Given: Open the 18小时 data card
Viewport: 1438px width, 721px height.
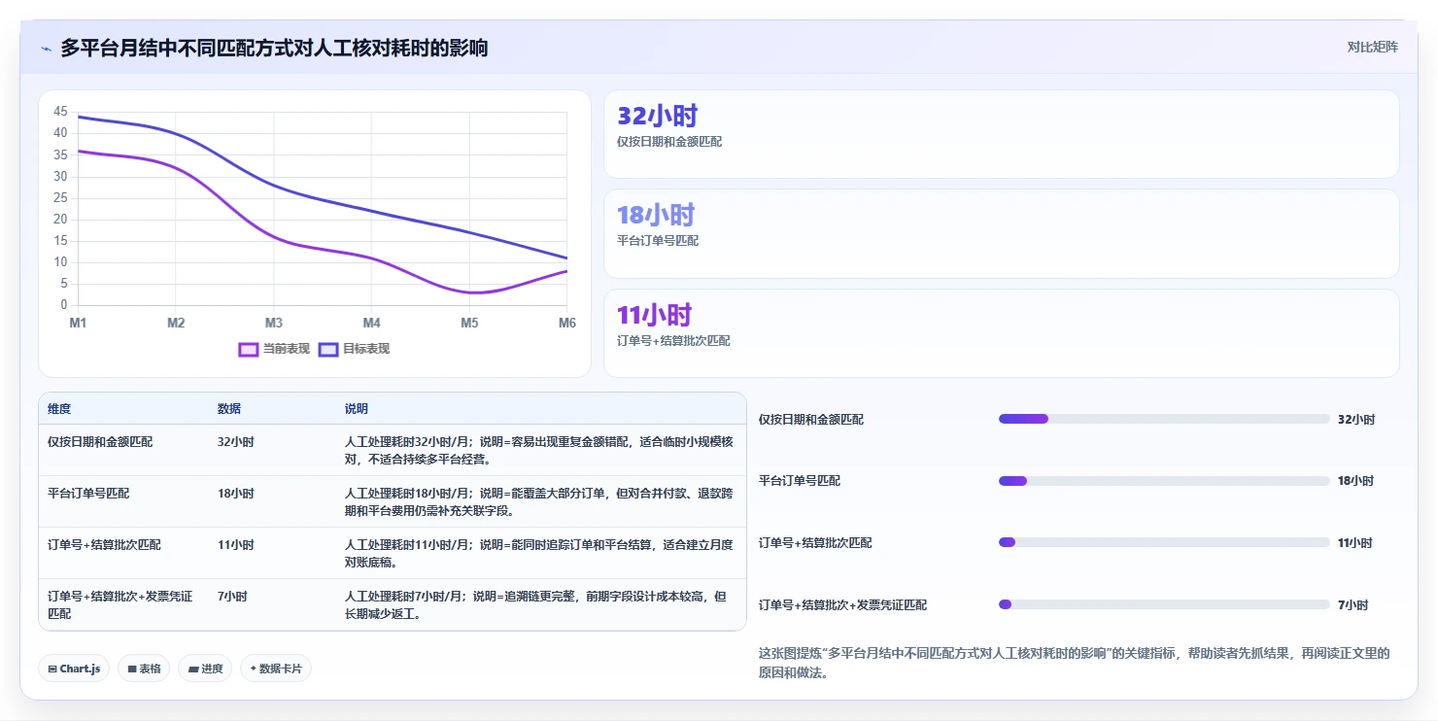Looking at the screenshot, I should coord(1001,234).
